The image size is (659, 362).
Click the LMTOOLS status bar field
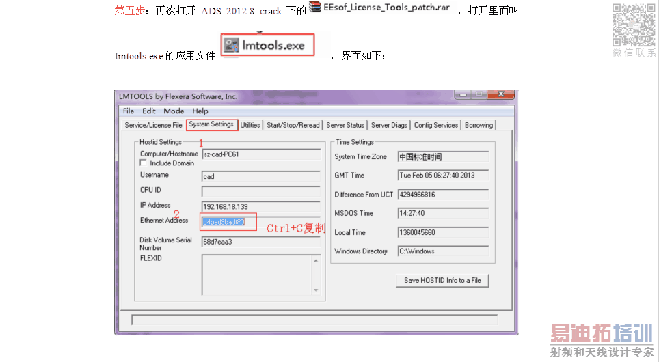pos(314,320)
